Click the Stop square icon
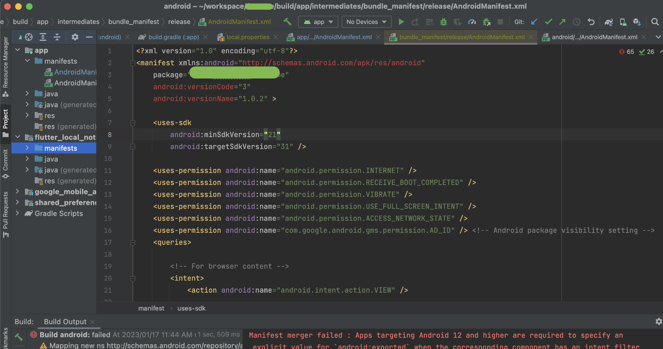663x349 pixels. [x=501, y=22]
